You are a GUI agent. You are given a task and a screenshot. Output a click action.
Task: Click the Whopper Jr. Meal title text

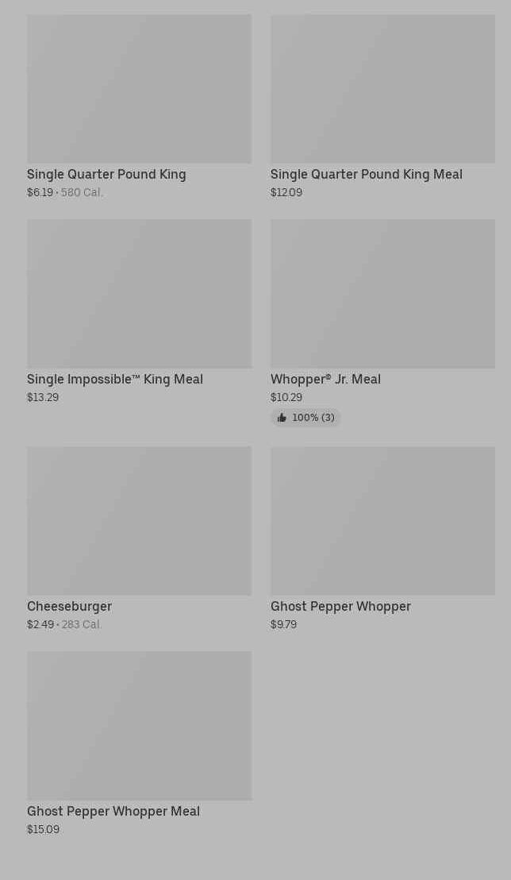coord(325,380)
